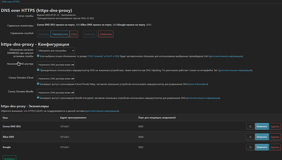Click the greyed Включить button
The image size is (282, 160).
90,34
